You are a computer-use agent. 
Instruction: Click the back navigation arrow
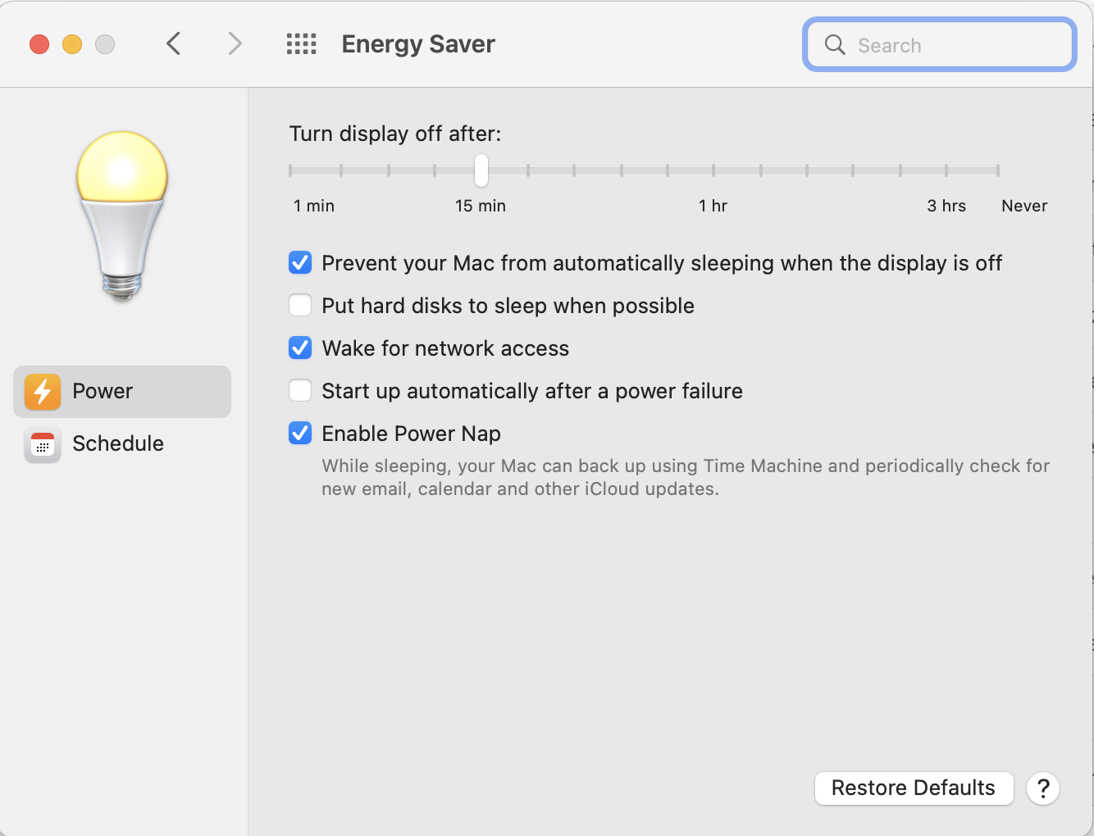click(x=173, y=43)
